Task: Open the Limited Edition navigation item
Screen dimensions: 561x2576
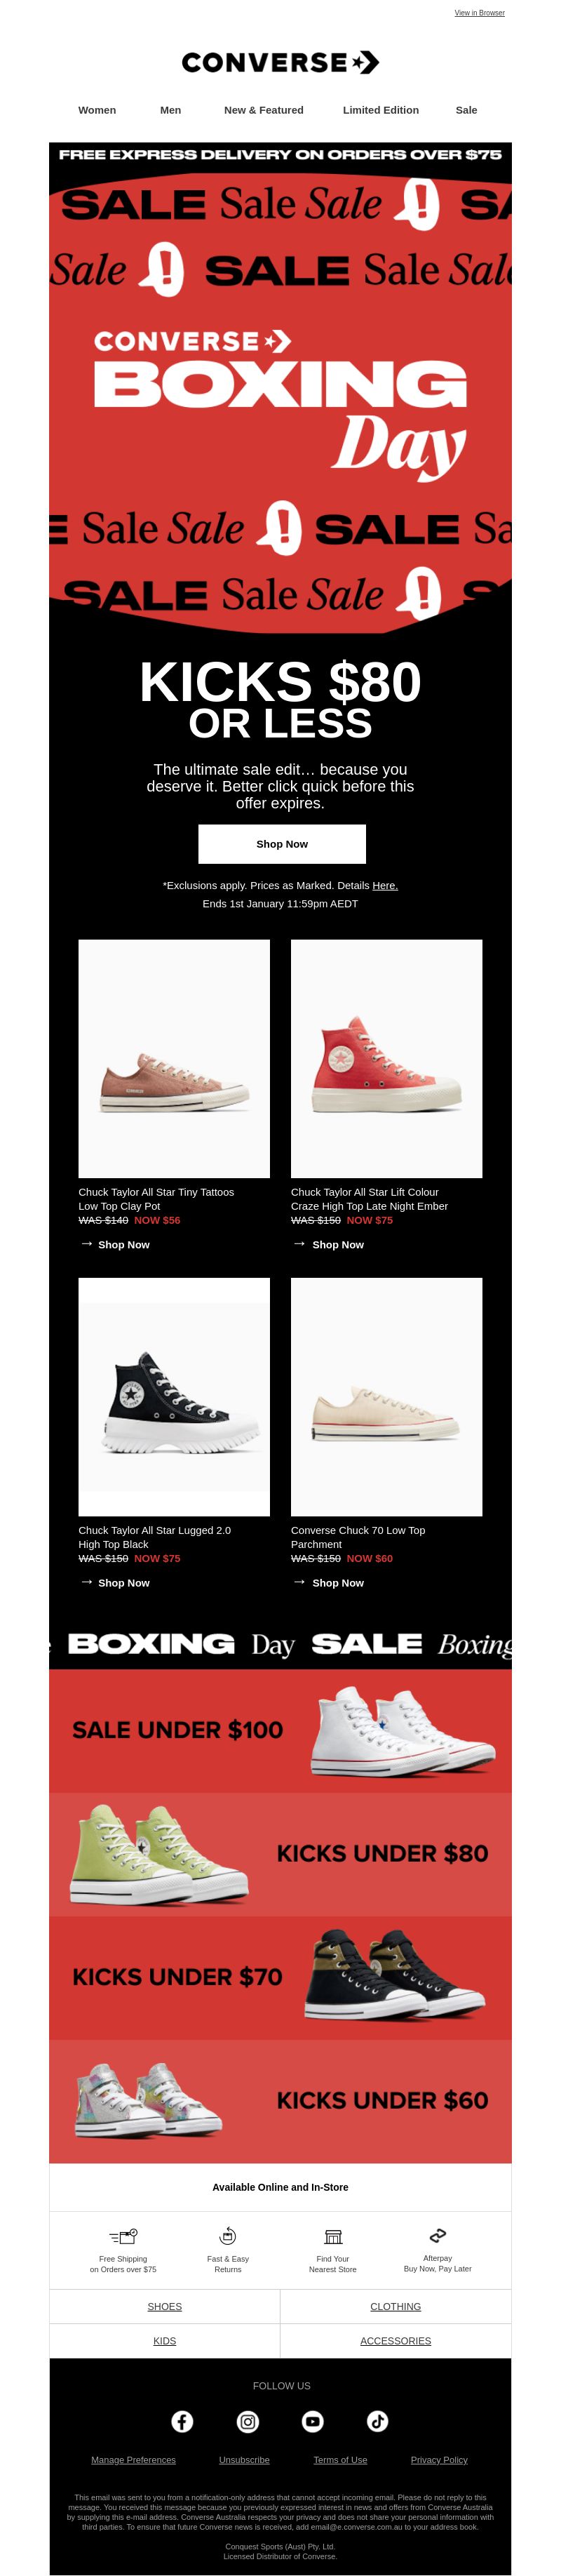Action: 381,110
